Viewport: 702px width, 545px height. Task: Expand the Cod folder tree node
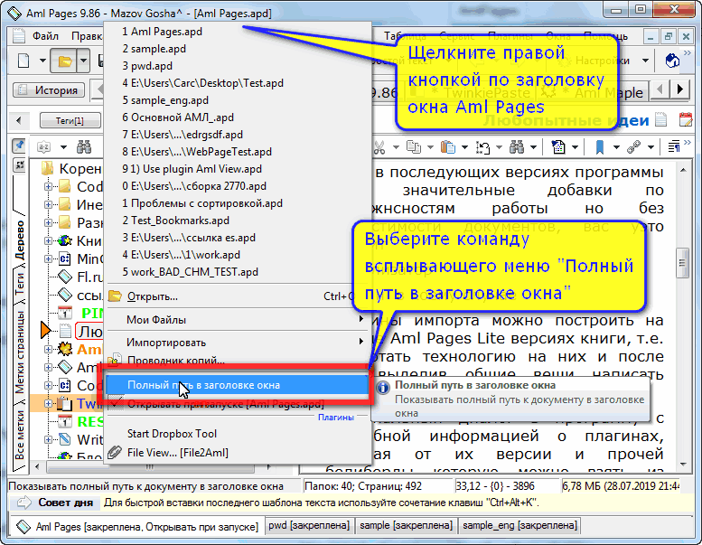[x=48, y=186]
